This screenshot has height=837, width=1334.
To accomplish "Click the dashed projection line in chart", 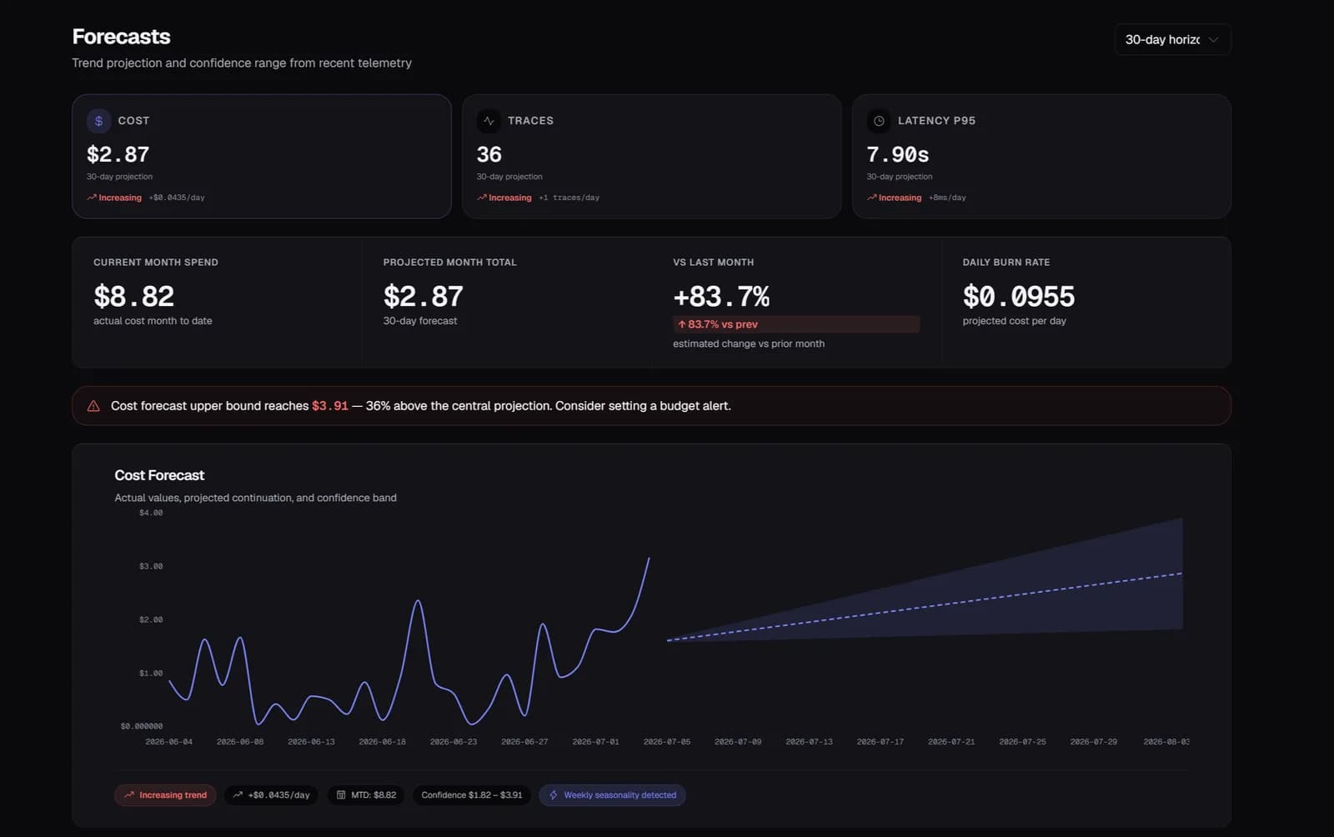I will point(925,607).
